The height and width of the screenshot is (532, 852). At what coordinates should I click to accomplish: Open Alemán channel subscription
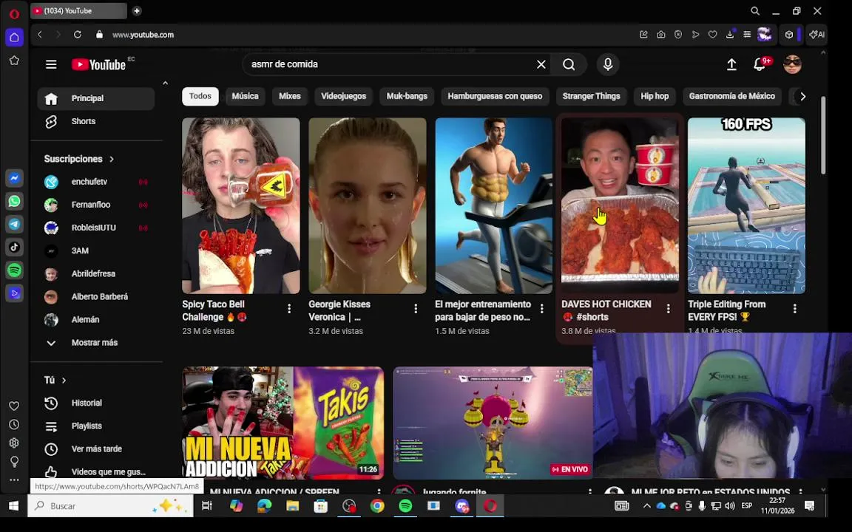point(96,319)
